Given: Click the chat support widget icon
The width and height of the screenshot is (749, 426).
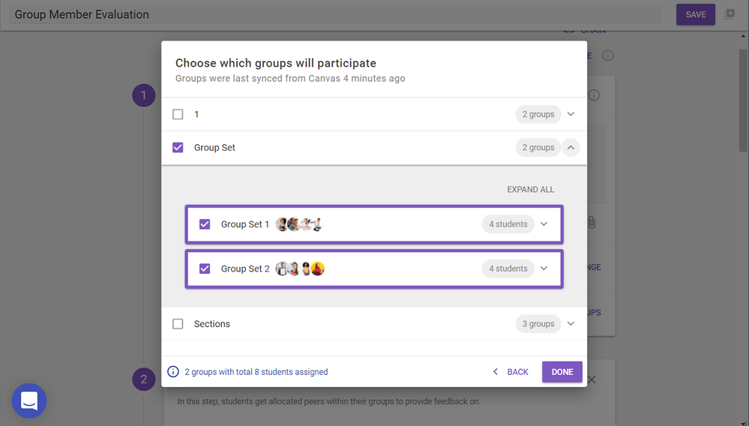Looking at the screenshot, I should (x=29, y=400).
